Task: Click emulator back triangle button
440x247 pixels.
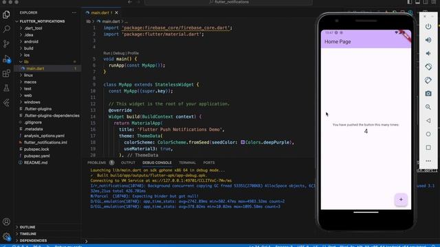Action: [x=428, y=121]
